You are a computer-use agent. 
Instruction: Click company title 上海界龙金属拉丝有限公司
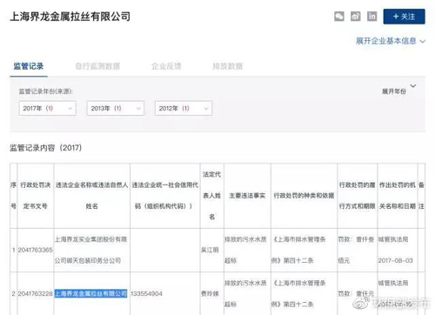pyautogui.click(x=70, y=17)
